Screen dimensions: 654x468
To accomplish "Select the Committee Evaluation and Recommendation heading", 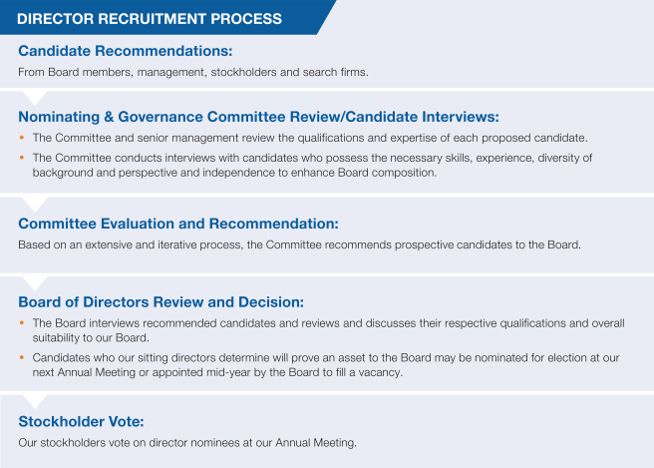I will (178, 224).
